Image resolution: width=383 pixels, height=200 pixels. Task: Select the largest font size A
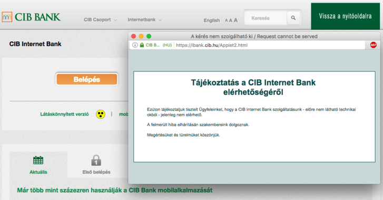click(x=235, y=20)
